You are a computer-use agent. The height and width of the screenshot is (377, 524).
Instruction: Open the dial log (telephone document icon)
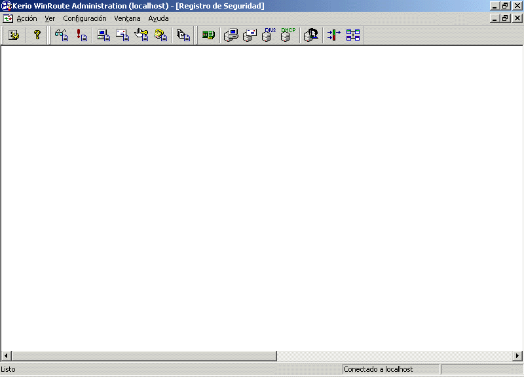(x=160, y=35)
